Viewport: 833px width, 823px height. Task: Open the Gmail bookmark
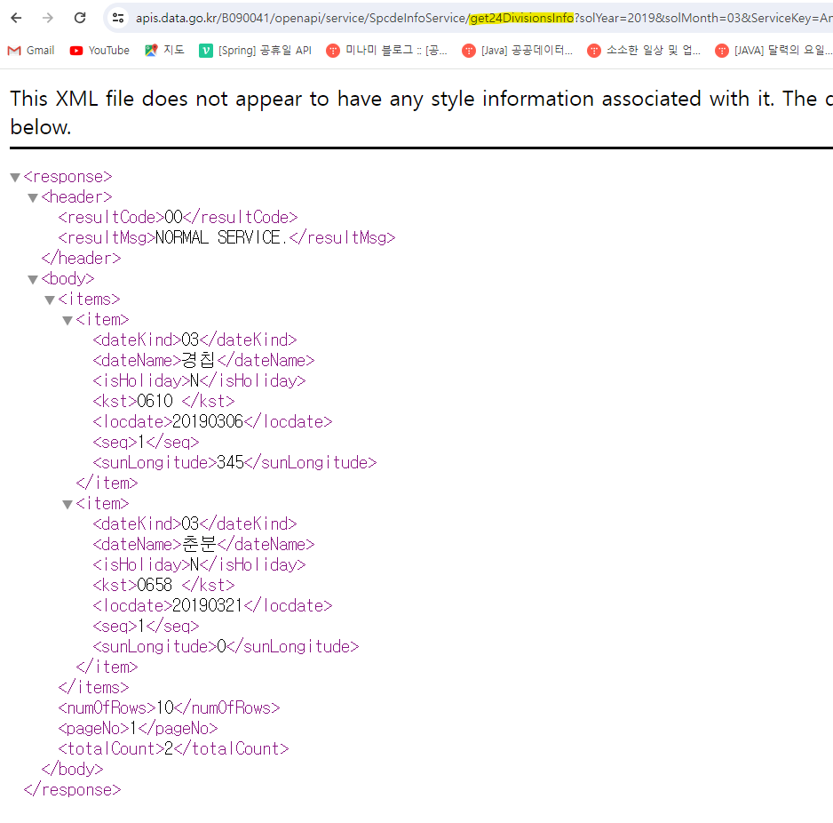coord(31,51)
